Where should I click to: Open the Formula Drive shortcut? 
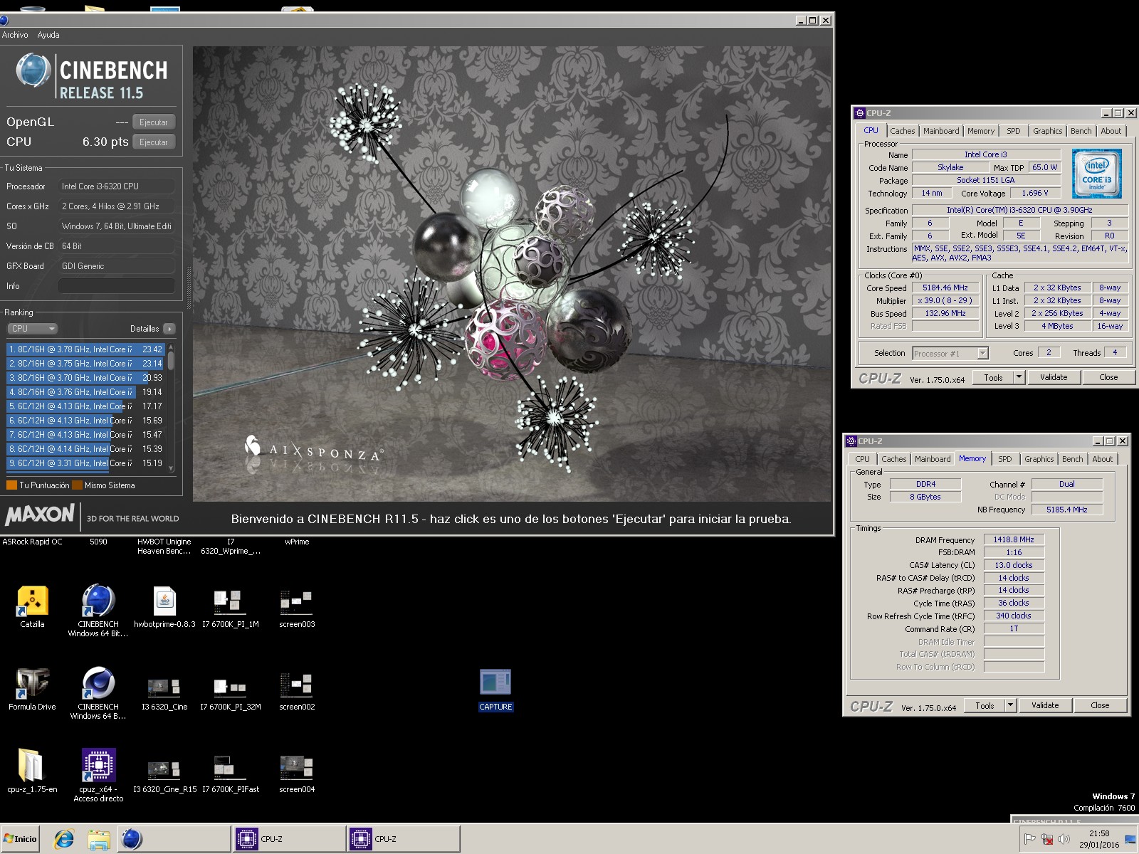tap(32, 690)
